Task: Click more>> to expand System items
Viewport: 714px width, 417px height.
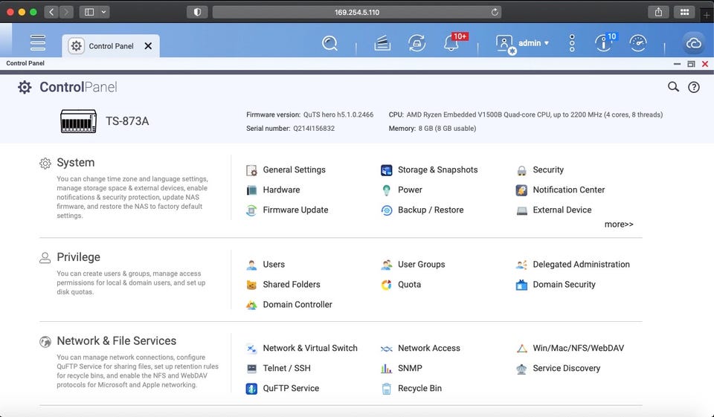Action: (x=618, y=224)
